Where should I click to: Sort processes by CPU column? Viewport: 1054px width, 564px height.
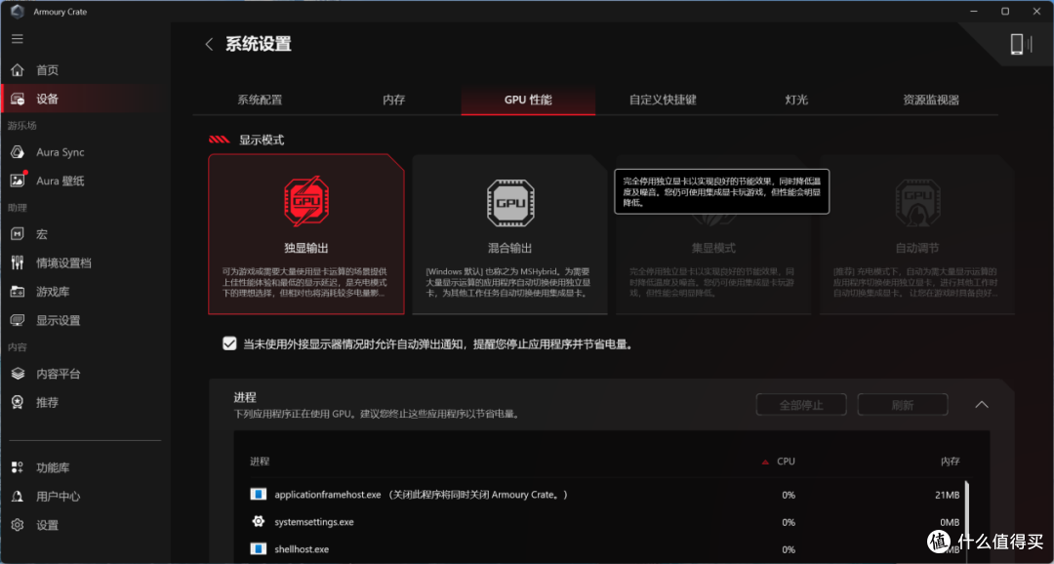click(x=785, y=462)
